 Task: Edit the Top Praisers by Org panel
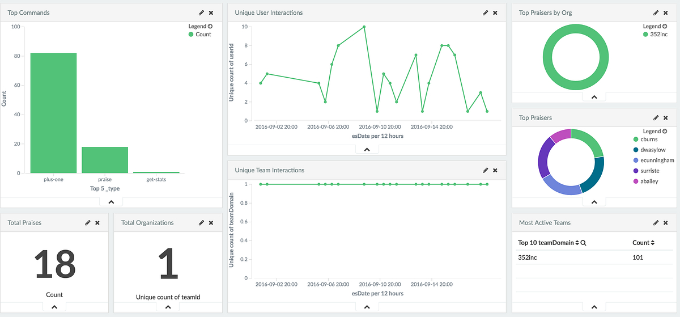point(656,12)
